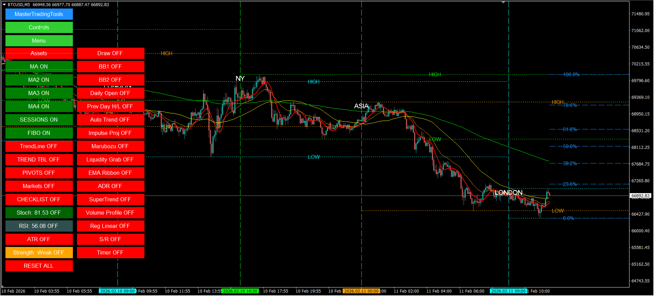This screenshot has height=296, width=654.
Task: Select the 100.0% Fibonacci level label
Action: point(571,75)
